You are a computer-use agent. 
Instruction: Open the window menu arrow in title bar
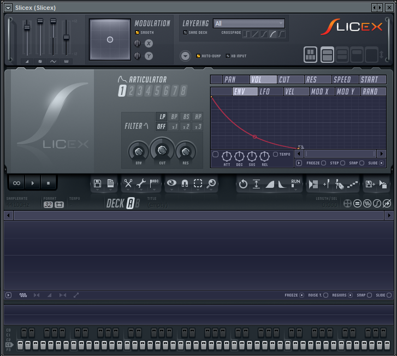[x=8, y=8]
